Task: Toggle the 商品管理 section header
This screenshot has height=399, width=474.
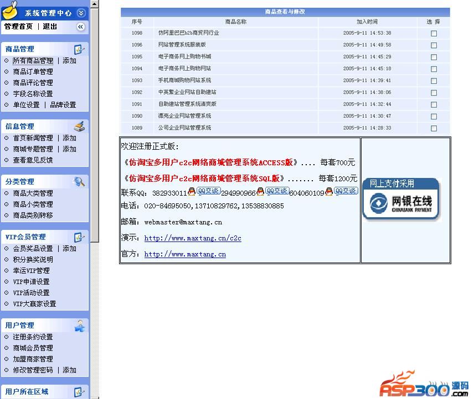Action: 45,49
